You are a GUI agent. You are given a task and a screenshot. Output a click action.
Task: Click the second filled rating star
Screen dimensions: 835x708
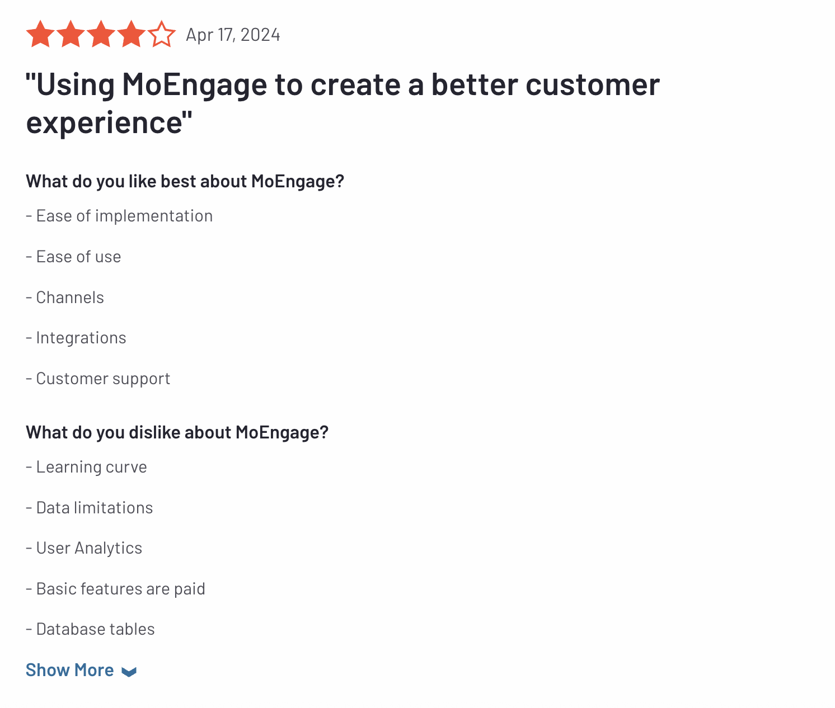(x=71, y=34)
